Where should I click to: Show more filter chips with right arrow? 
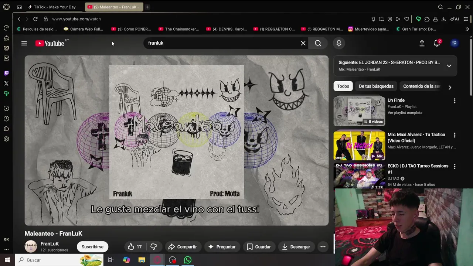[450, 87]
